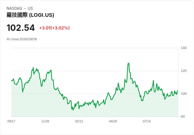194x135 pixels.
Task: Click the 102.54 current price
Action: [x=21, y=28]
